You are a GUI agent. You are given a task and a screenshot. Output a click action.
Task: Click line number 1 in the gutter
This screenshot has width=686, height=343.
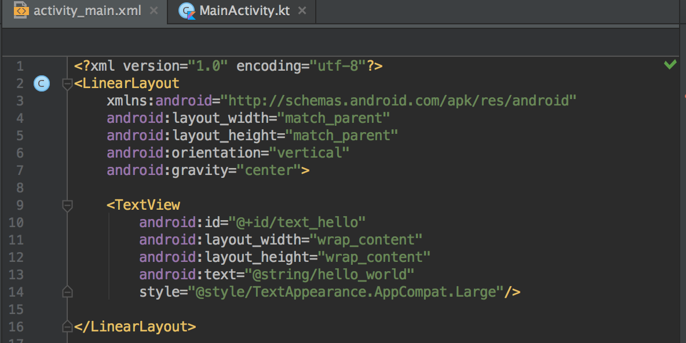[x=20, y=65]
